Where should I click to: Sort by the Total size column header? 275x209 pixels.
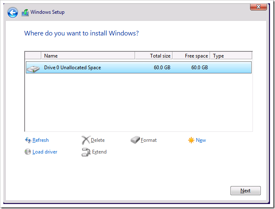pyautogui.click(x=153, y=56)
